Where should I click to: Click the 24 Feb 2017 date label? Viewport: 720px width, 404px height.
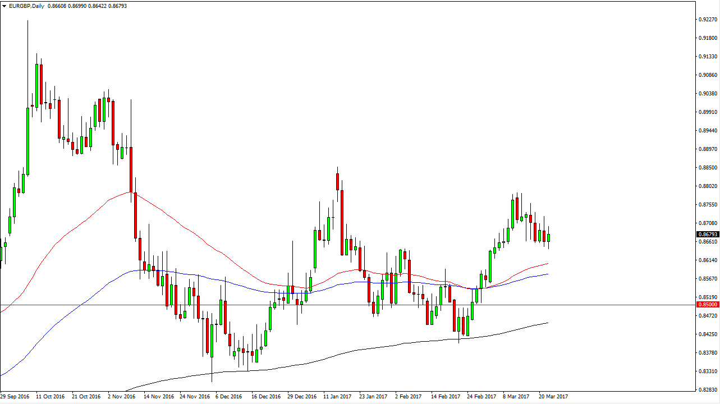click(481, 396)
